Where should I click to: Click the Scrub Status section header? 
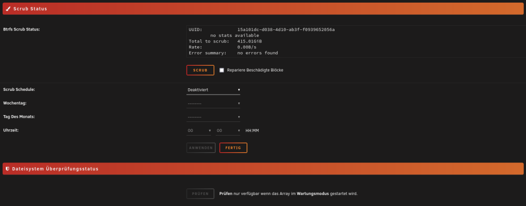263,9
